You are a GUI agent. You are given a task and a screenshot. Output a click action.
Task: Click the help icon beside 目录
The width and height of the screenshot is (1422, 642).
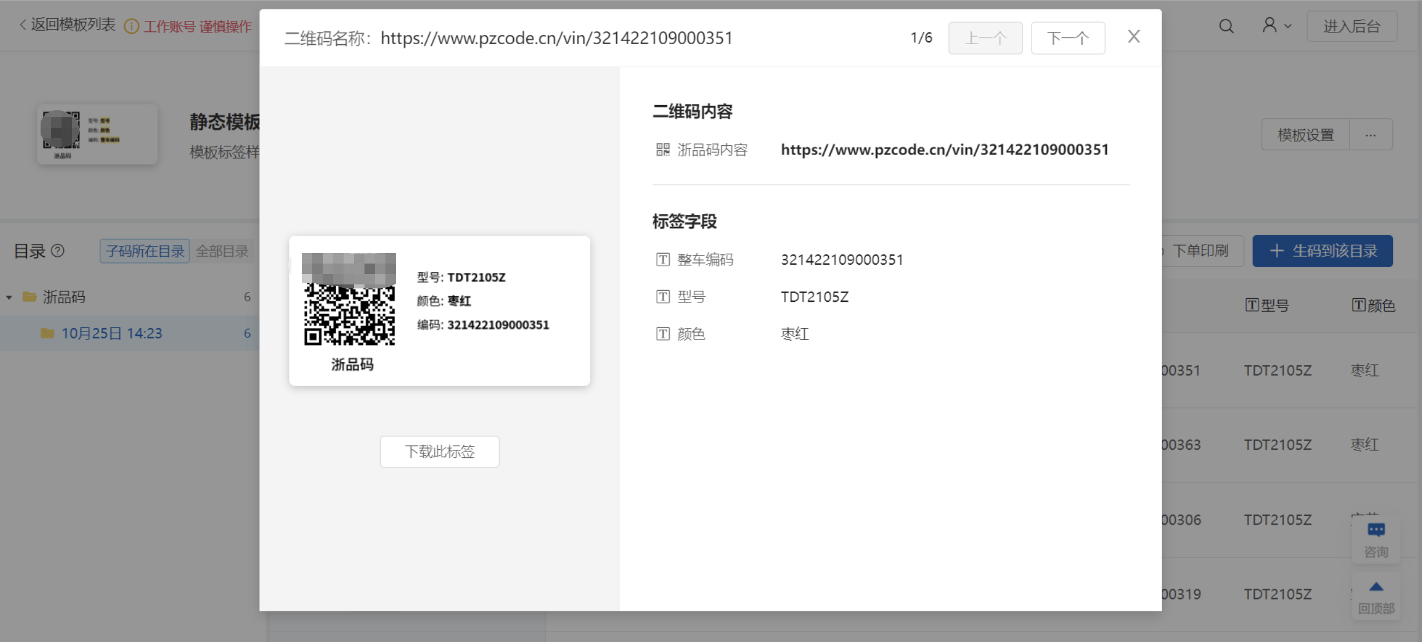click(x=57, y=251)
